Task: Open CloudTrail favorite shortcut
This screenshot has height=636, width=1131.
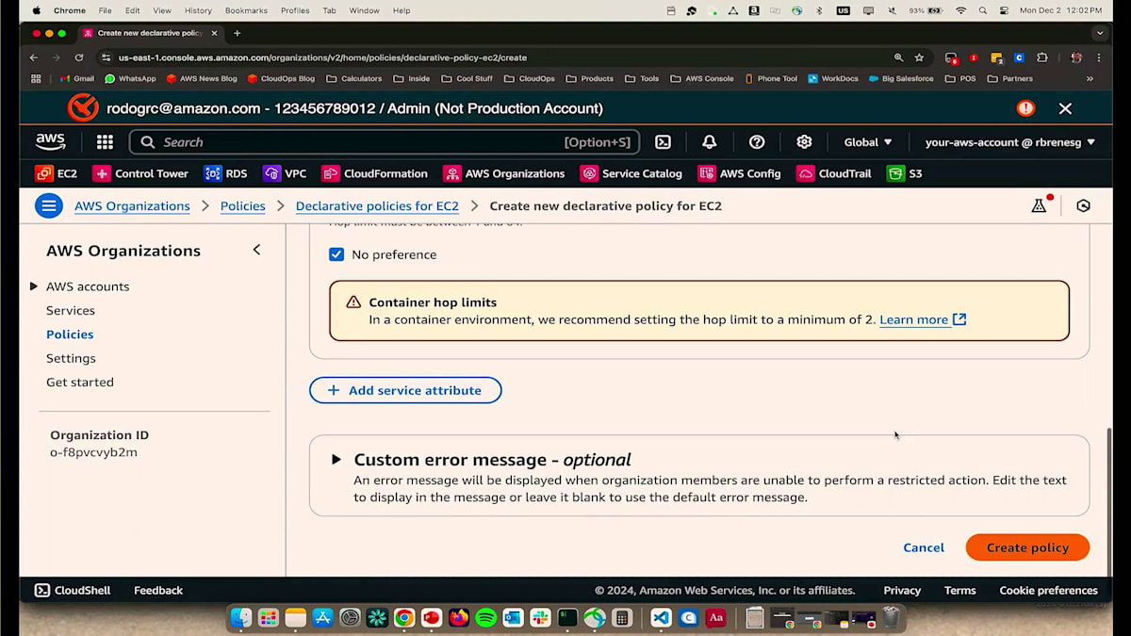Action: click(834, 173)
